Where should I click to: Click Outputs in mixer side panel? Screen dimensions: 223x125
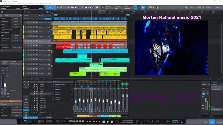click(x=26, y=105)
